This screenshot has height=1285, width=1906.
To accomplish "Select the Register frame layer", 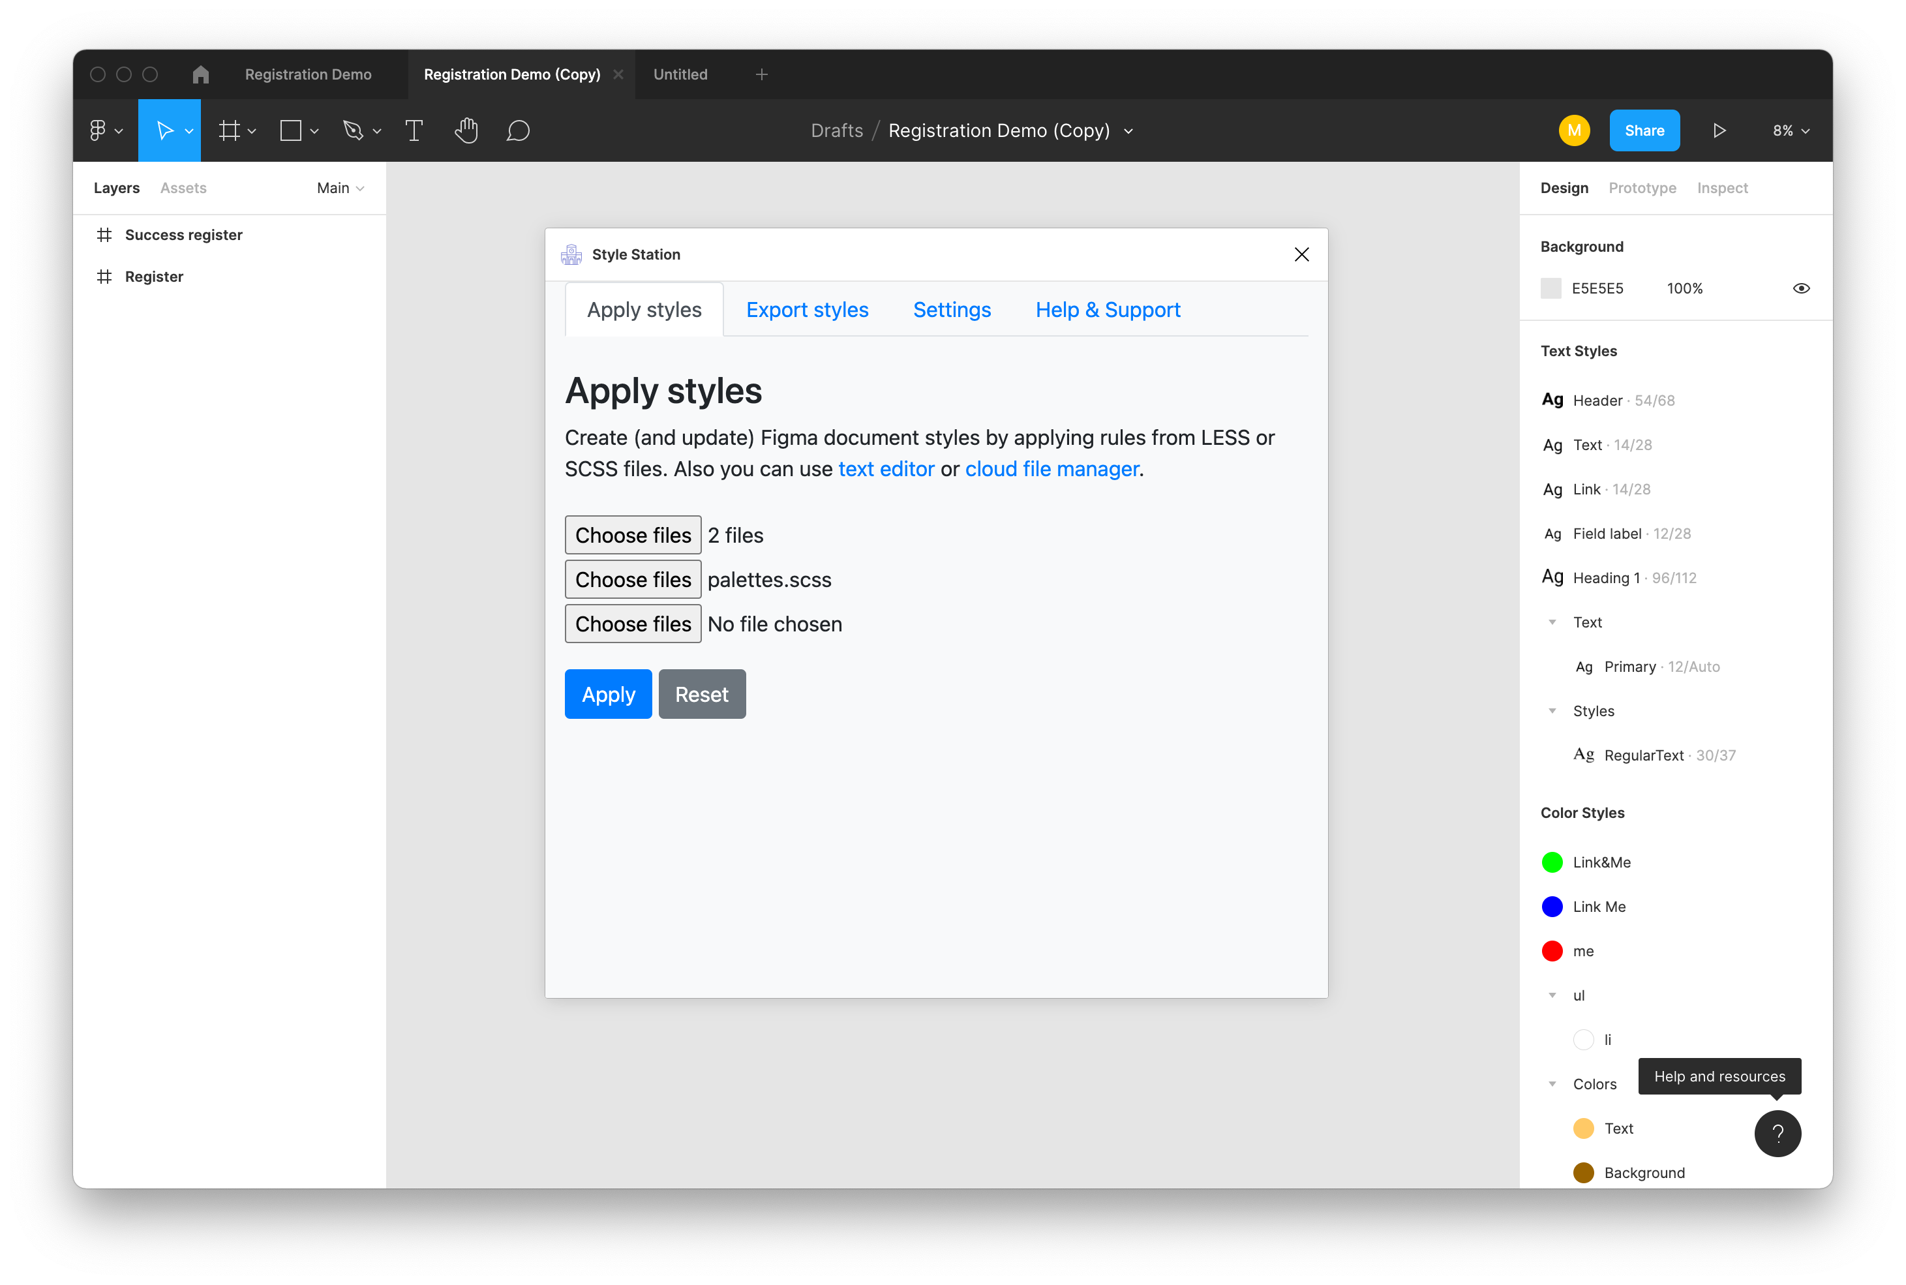I will (x=154, y=277).
